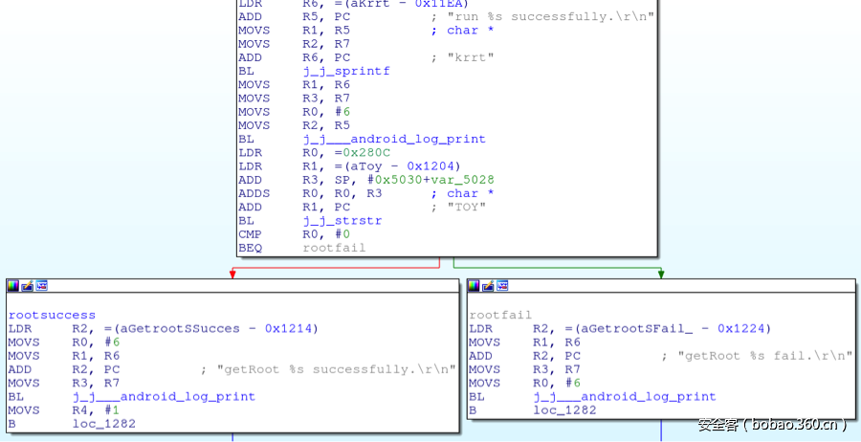The height and width of the screenshot is (442, 861).
Task: Click the rootfail target in the BEQ instruction
Action: (x=334, y=248)
